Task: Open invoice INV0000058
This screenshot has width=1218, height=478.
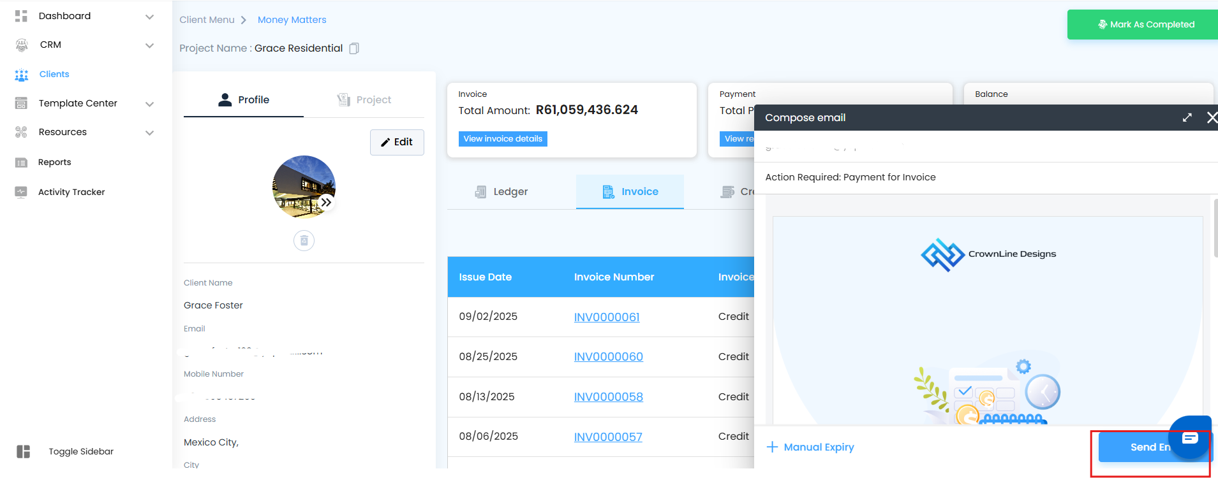Action: coord(609,397)
